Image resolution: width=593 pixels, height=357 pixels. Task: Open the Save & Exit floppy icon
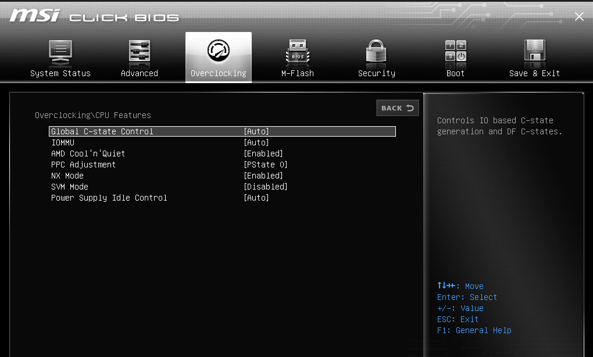coord(534,51)
